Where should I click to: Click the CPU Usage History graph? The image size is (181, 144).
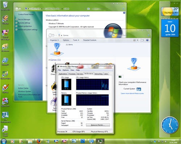click(x=92, y=84)
